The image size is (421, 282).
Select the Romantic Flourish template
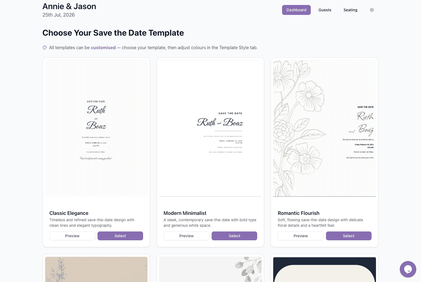(x=349, y=236)
